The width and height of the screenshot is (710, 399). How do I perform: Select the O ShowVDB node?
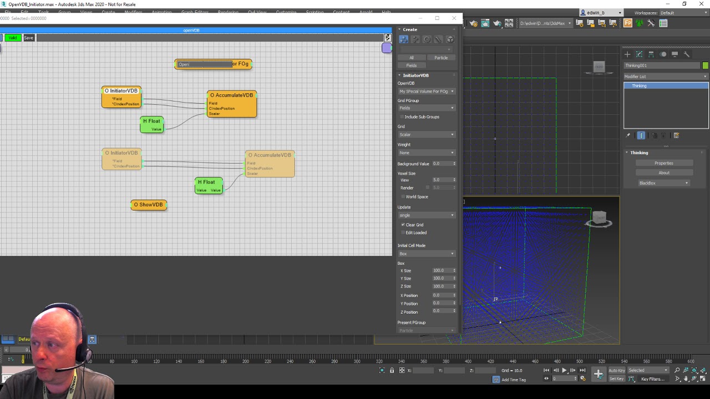click(x=149, y=205)
